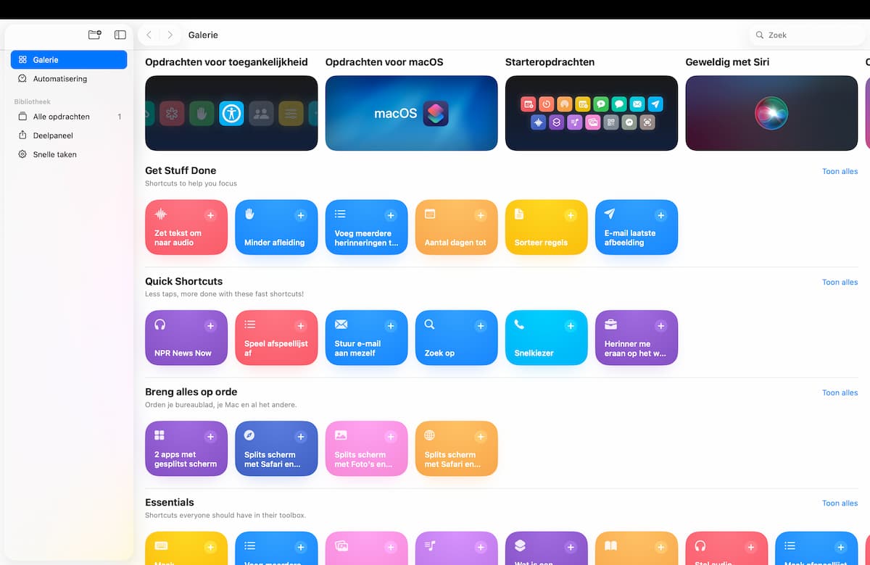Add the Sorteer regels shortcut
This screenshot has width=870, height=565.
point(571,215)
